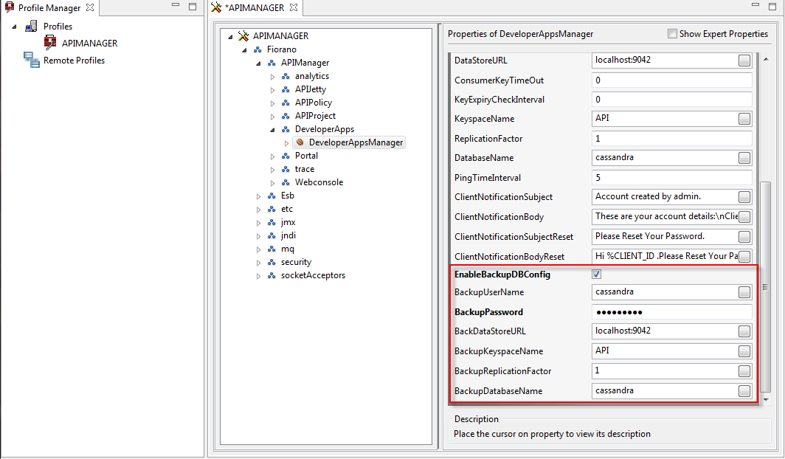Click the Profiles computer icon
785x459 pixels.
point(31,27)
